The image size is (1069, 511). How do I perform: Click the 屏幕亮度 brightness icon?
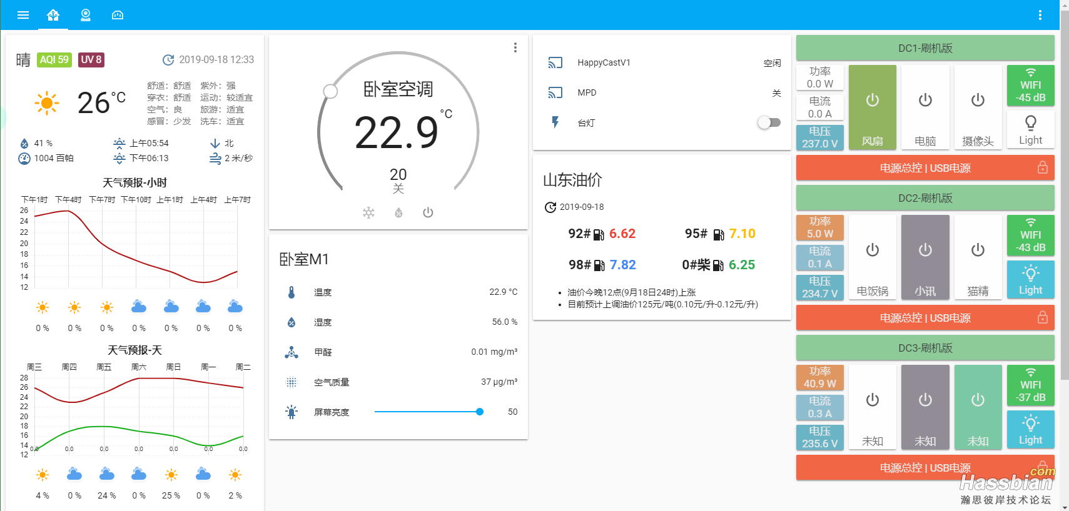291,412
